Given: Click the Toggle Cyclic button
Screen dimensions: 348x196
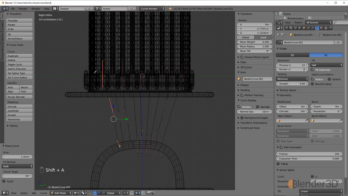Looking at the screenshot, I should pyautogui.click(x=19, y=65).
